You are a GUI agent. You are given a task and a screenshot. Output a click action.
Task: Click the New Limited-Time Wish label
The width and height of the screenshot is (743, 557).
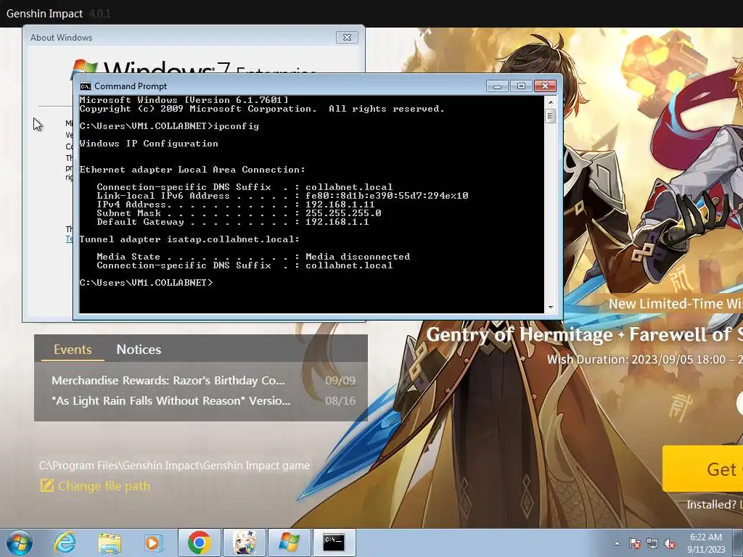676,304
